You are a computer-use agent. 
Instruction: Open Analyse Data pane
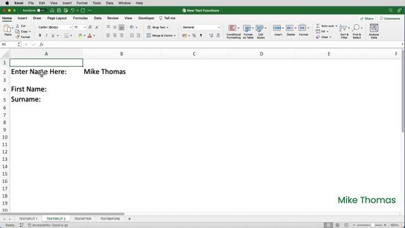point(374,31)
